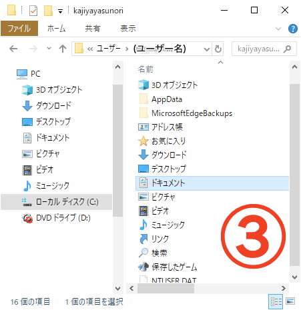Select the ドキュメント folder in file list
The image size is (301, 310).
[212, 183]
